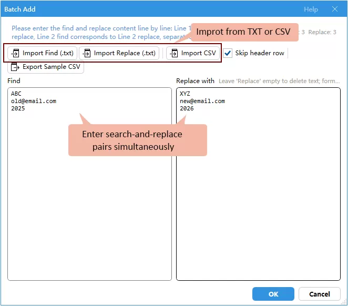
Task: Click the '2026' line in Replace box
Action: point(187,108)
